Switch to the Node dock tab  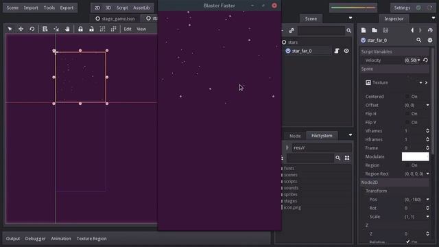[295, 136]
